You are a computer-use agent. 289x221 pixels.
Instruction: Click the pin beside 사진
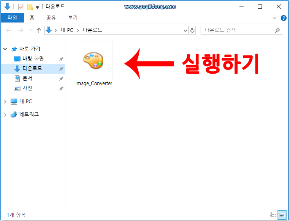pos(61,88)
